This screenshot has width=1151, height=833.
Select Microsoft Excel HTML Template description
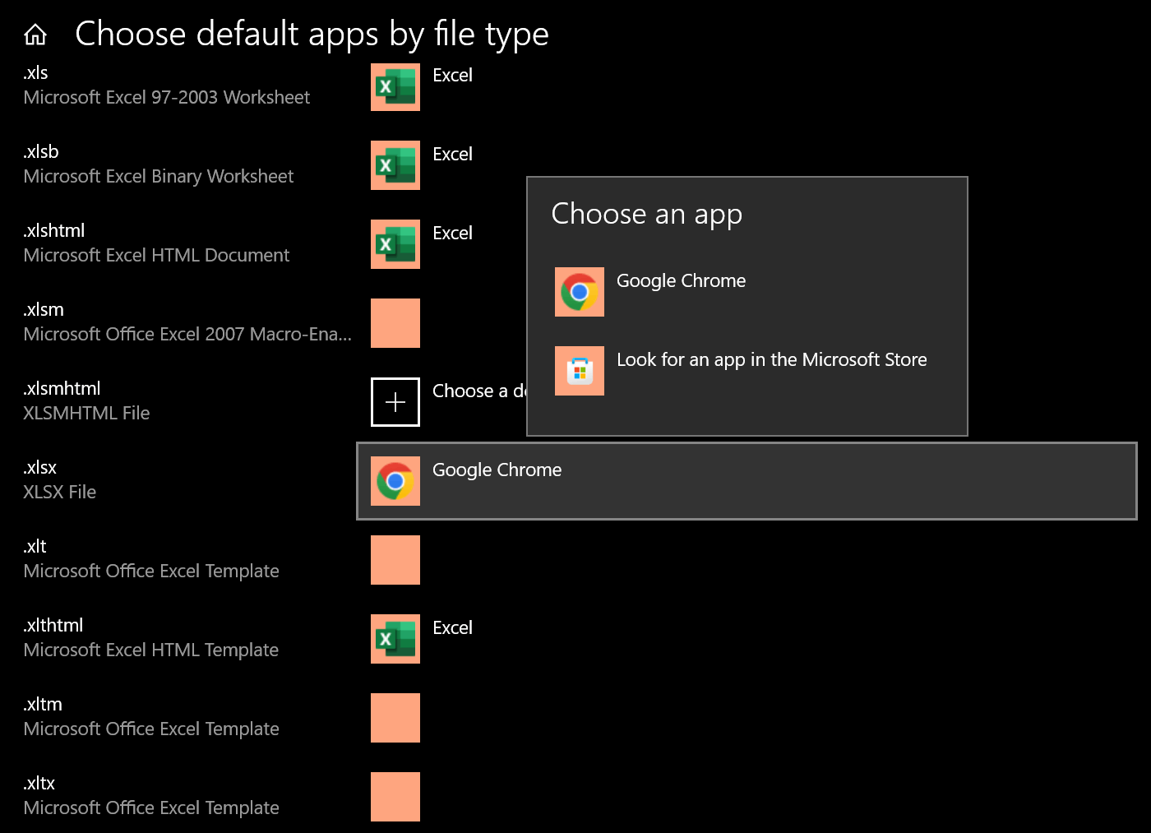151,650
